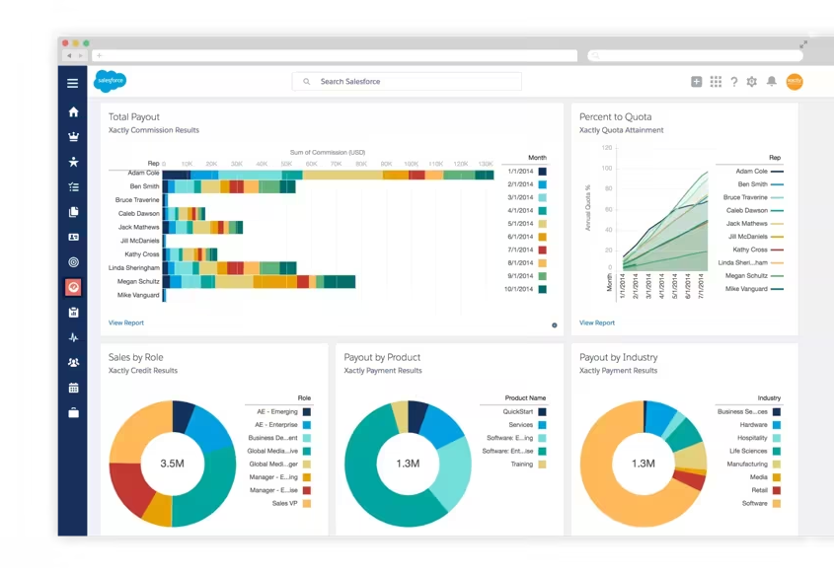This screenshot has height=573, width=834.
Task: Open the Xactly user avatar menu
Action: 795,81
